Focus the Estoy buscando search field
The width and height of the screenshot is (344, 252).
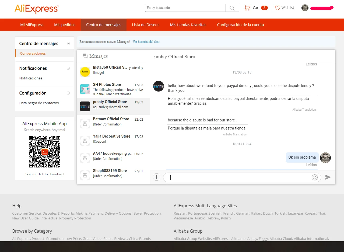(185, 8)
